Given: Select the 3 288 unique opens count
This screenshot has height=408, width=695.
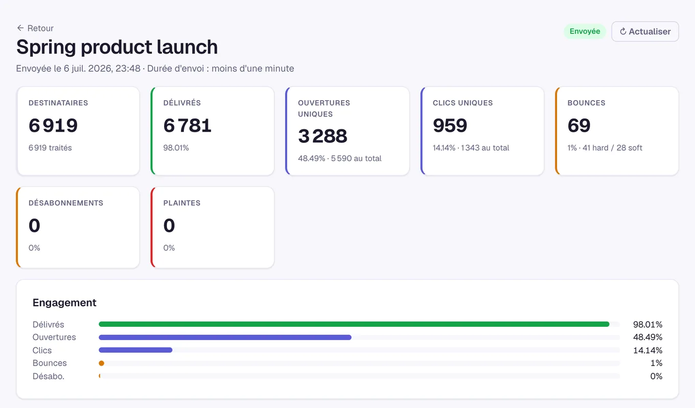Looking at the screenshot, I should (323, 136).
